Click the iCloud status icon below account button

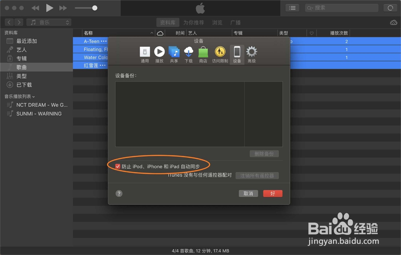pos(394,22)
